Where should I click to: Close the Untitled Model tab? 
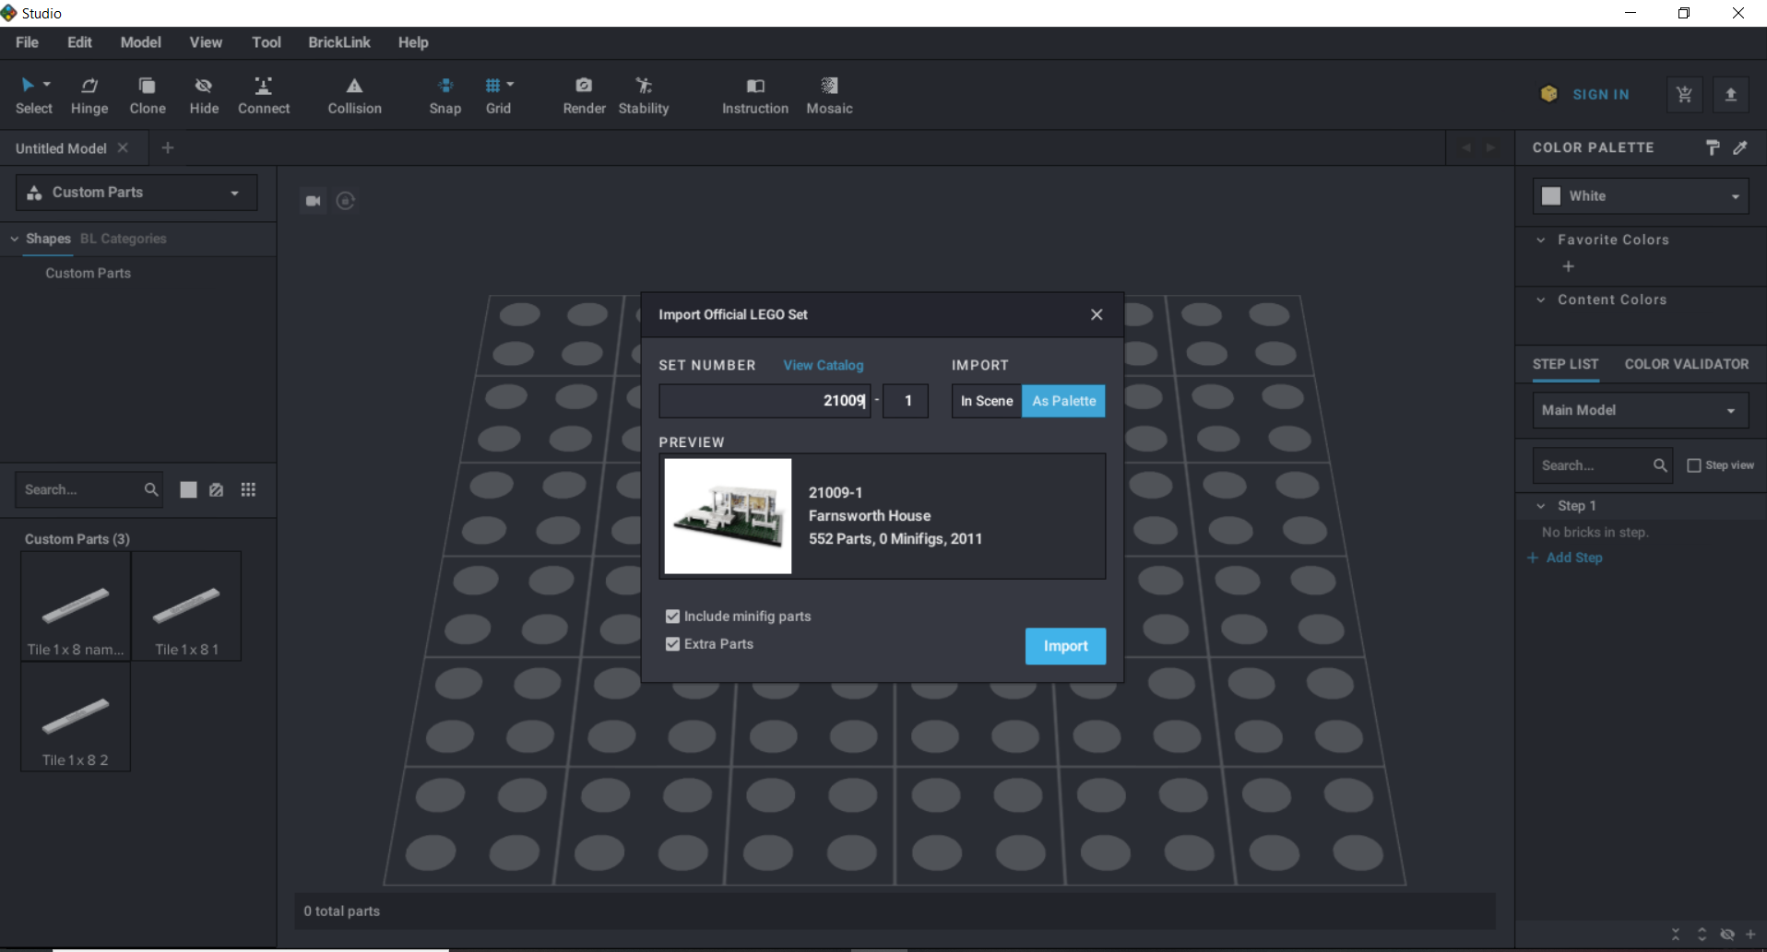[x=123, y=147]
